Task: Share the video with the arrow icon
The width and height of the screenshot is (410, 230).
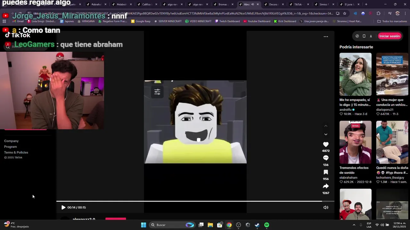Action: [326, 186]
